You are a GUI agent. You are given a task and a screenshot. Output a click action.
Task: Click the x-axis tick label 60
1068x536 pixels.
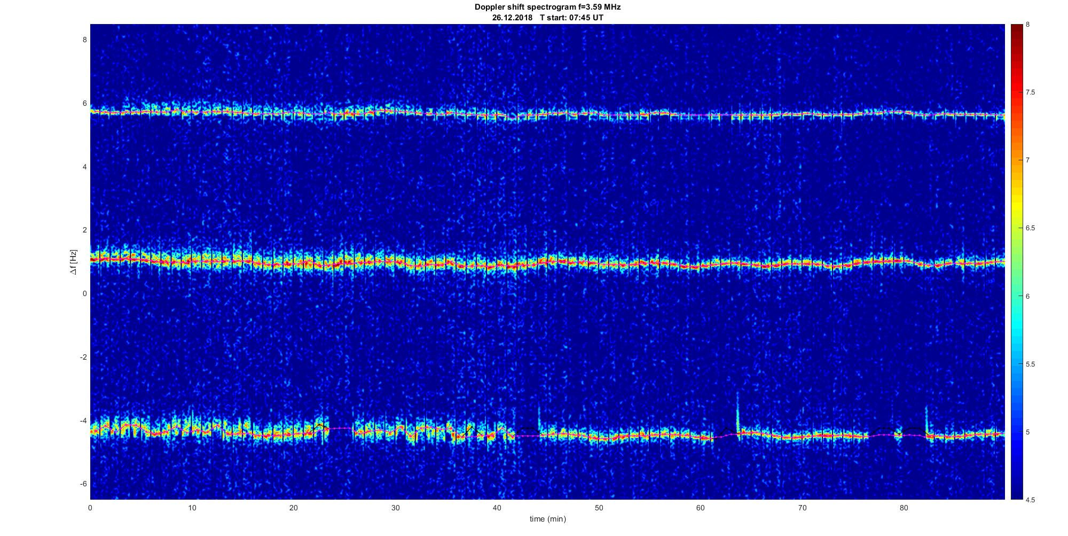tap(701, 508)
